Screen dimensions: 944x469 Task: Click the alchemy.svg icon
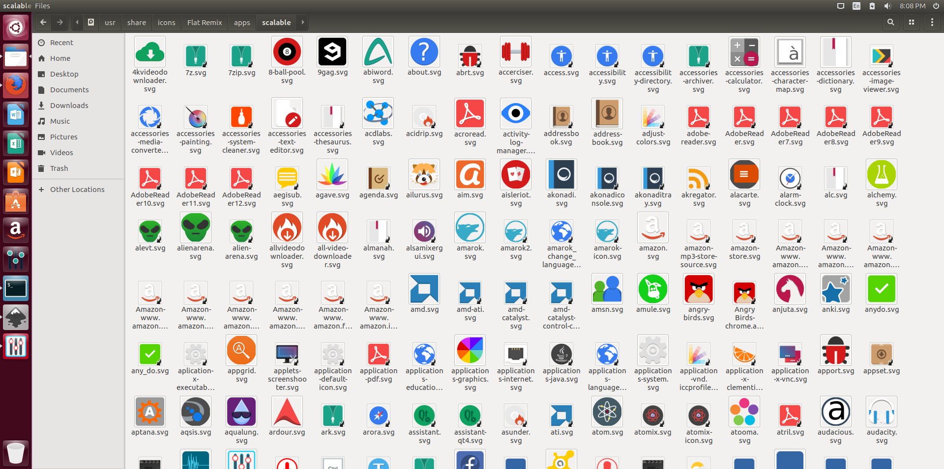click(x=882, y=174)
